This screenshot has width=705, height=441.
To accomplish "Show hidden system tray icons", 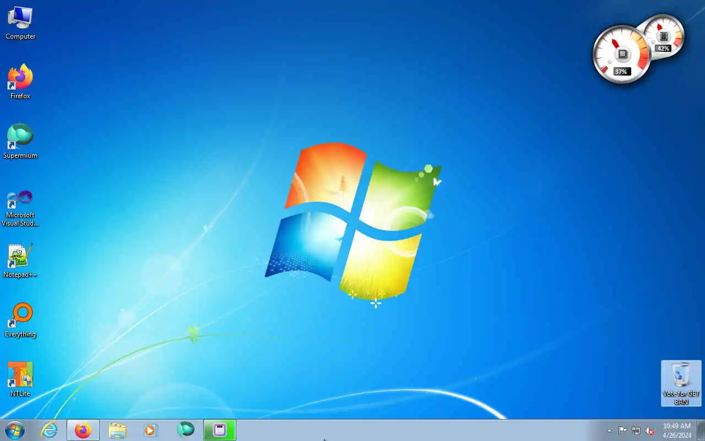I will click(609, 431).
